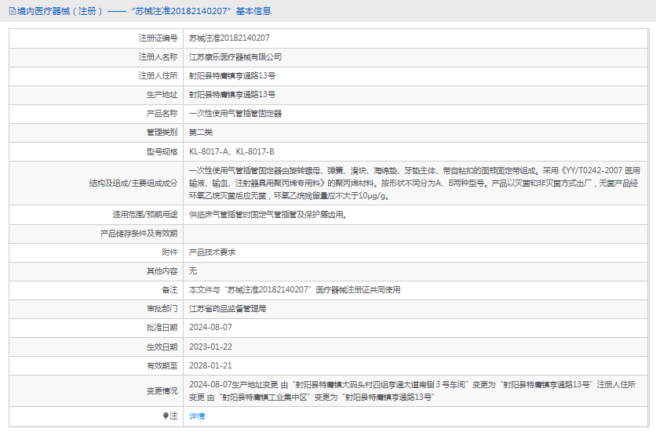Screen dimensions: 656x432
Task: Click the 适用范围/预期用途 label
Action: (144, 215)
